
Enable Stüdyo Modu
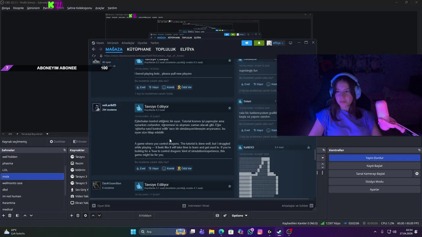coord(375,182)
